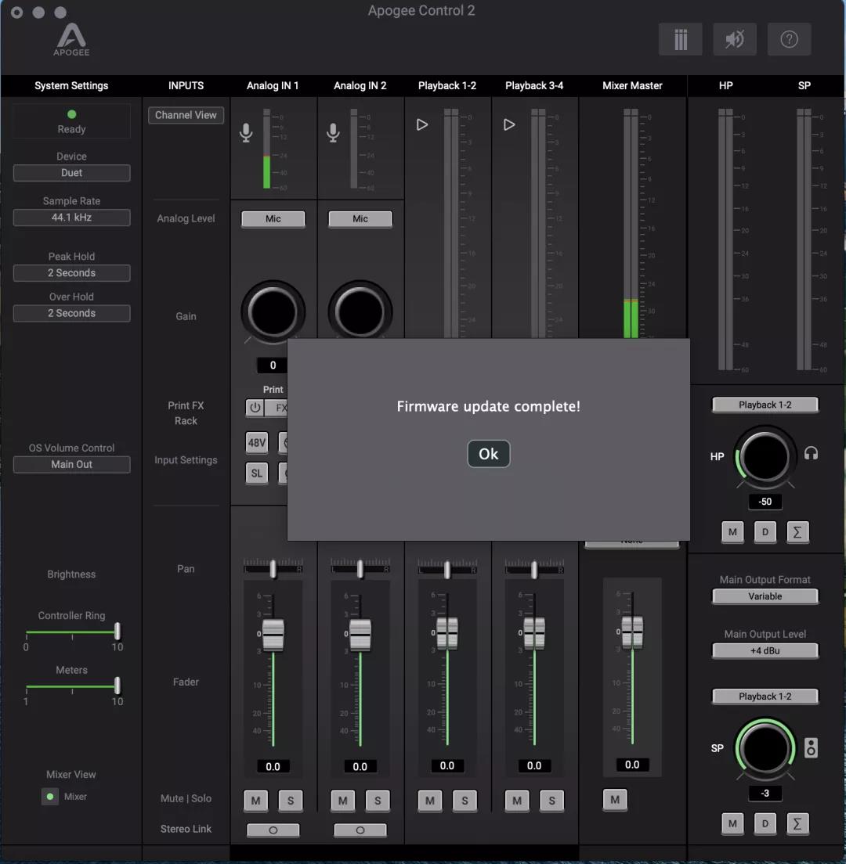The height and width of the screenshot is (864, 846).
Task: Click the HP volume knob
Action: [x=765, y=457]
